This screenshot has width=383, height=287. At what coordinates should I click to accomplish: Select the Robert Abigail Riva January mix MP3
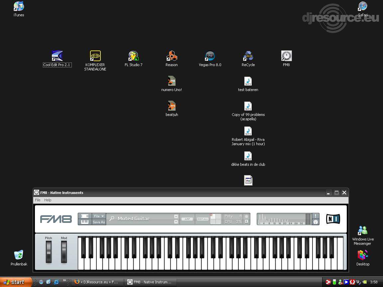point(248,136)
